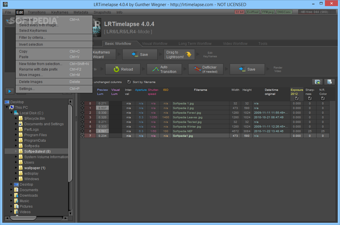Expand the Videos tree node
The height and width of the screenshot is (225, 340).
click(x=12, y=212)
